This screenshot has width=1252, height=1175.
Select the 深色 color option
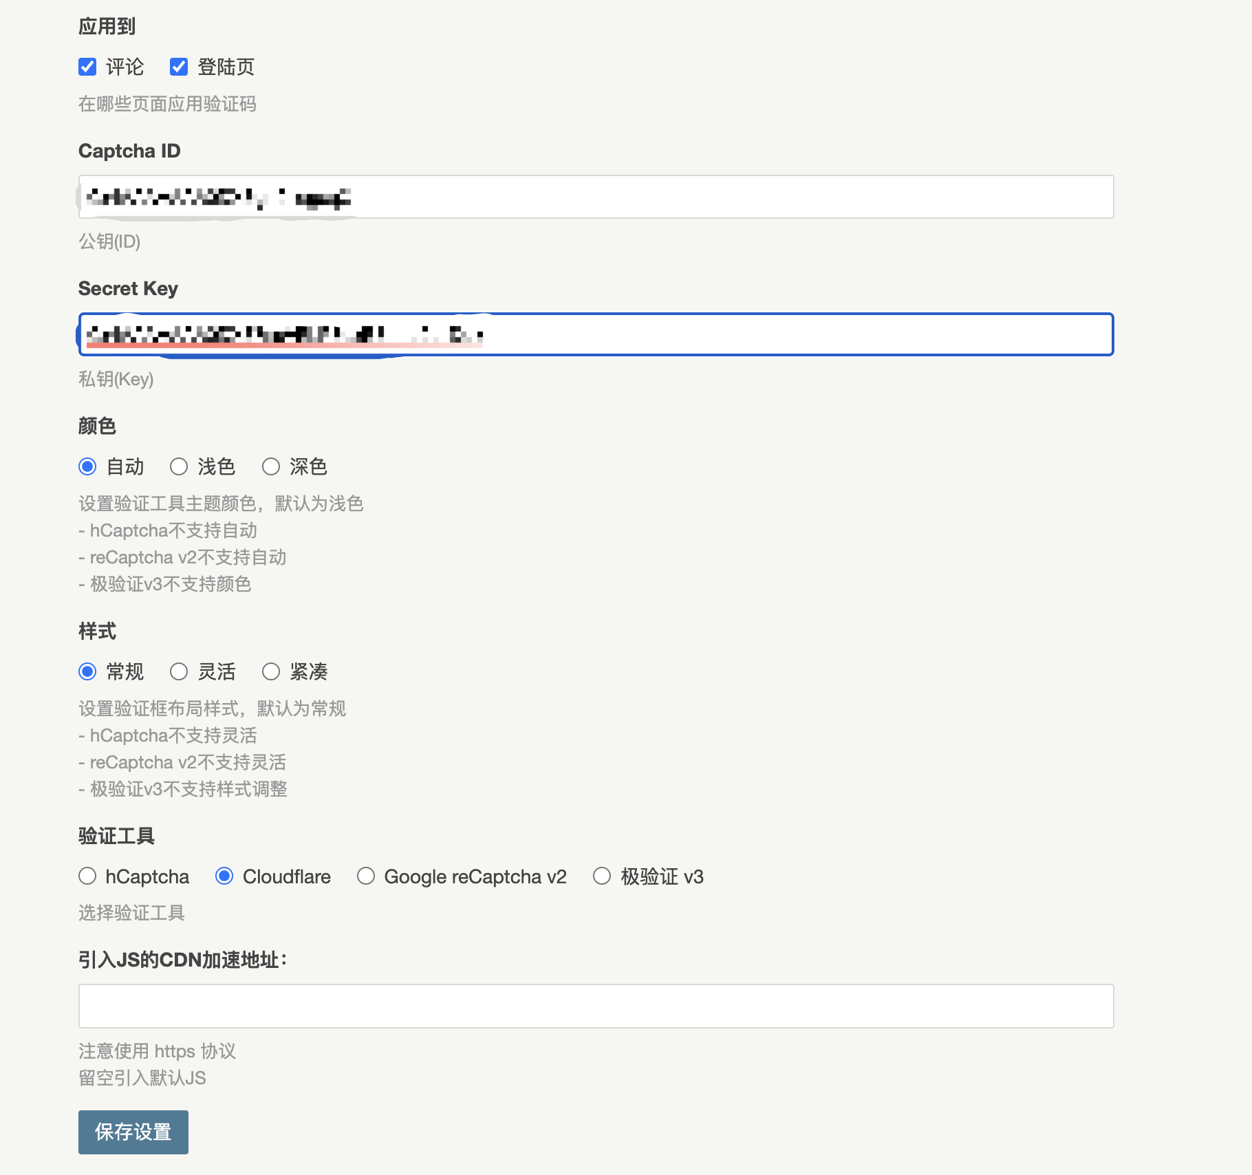(270, 466)
